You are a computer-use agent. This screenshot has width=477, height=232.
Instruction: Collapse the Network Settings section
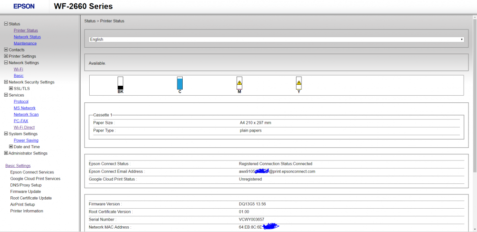pos(6,62)
